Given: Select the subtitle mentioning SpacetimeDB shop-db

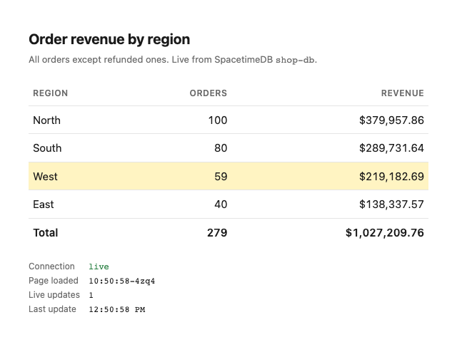Looking at the screenshot, I should pos(173,60).
